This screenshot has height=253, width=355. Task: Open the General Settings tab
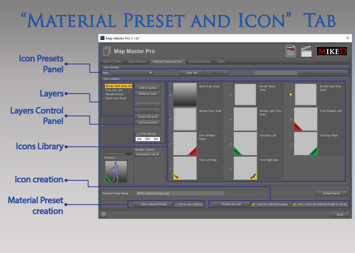click(x=200, y=61)
